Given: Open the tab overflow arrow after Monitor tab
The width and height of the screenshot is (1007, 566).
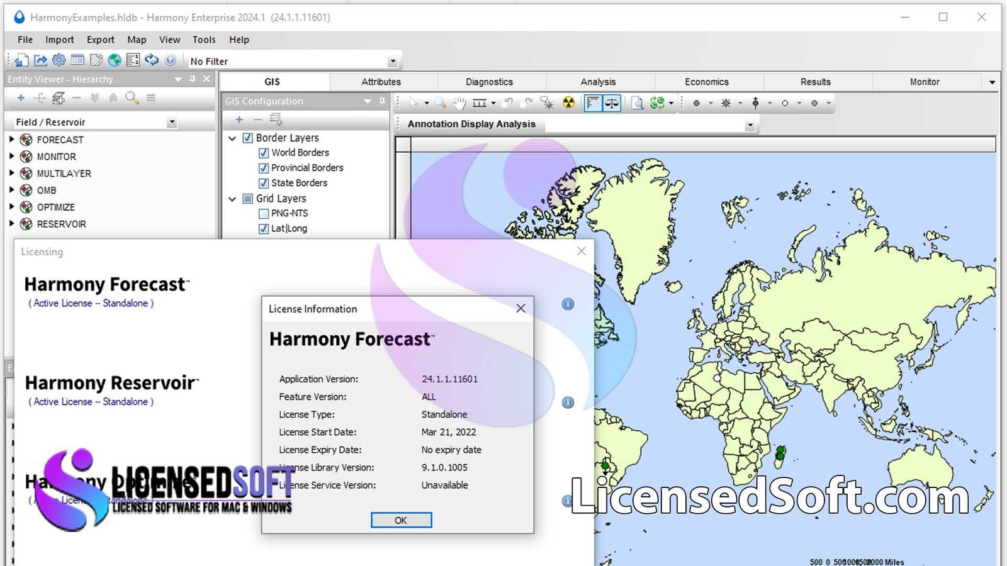Looking at the screenshot, I should point(993,82).
